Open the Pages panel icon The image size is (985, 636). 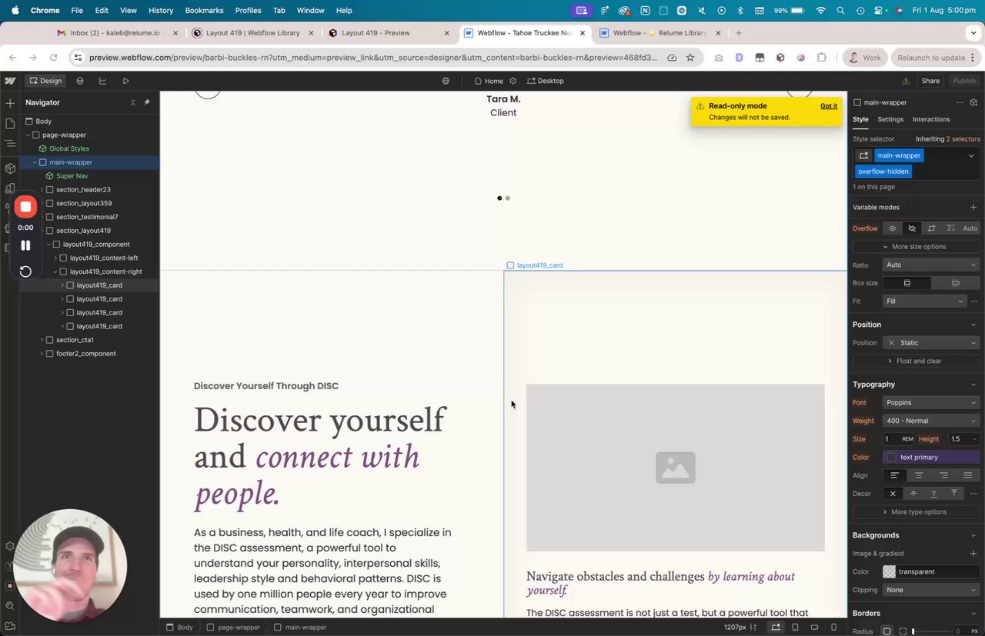click(x=10, y=123)
